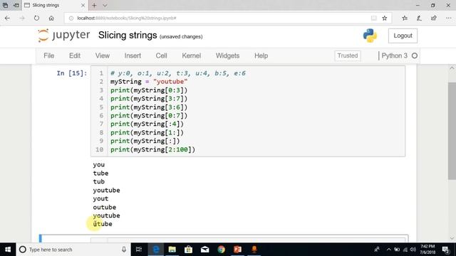The image size is (456, 256).
Task: Click the Python logo icon
Action: 370,36
